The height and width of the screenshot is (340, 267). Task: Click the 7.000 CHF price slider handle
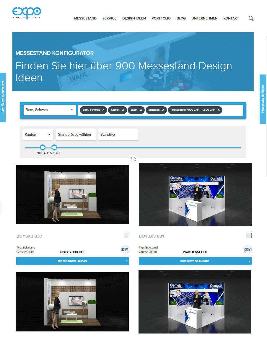point(43,147)
